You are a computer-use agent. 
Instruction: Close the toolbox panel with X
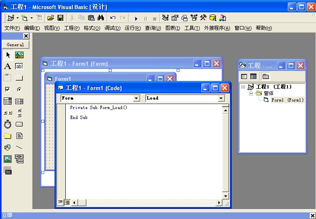pyautogui.click(x=26, y=36)
